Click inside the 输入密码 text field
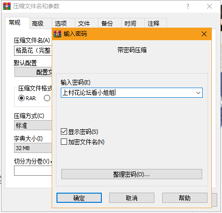The width and height of the screenshot is (222, 213). (128, 93)
